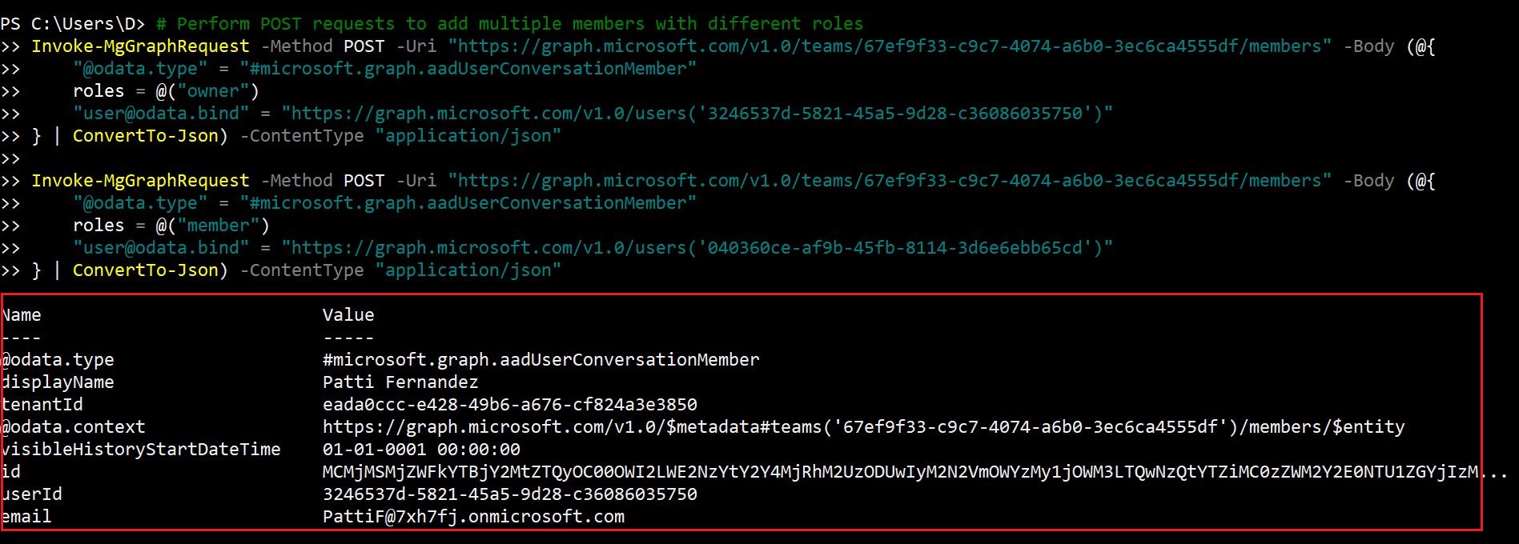Screen dimensions: 1519x544
Task: Click the displayName value Patti Fernandez
Action: pos(400,382)
